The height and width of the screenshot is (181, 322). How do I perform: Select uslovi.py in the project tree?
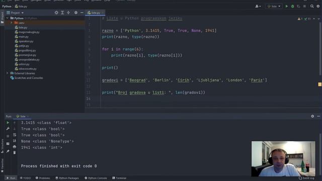click(22, 64)
